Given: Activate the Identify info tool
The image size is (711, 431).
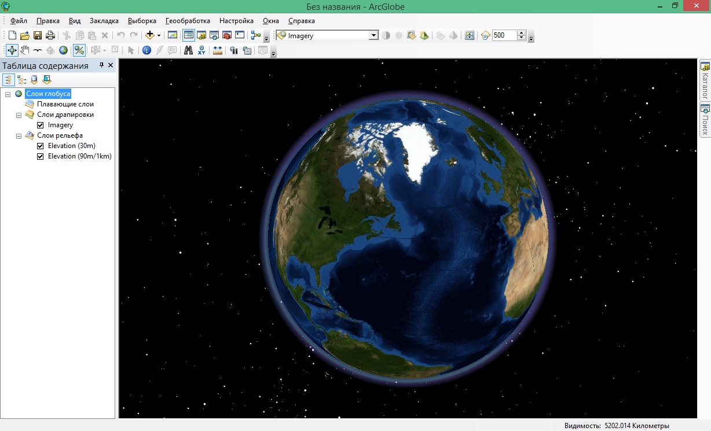Looking at the screenshot, I should coord(146,50).
